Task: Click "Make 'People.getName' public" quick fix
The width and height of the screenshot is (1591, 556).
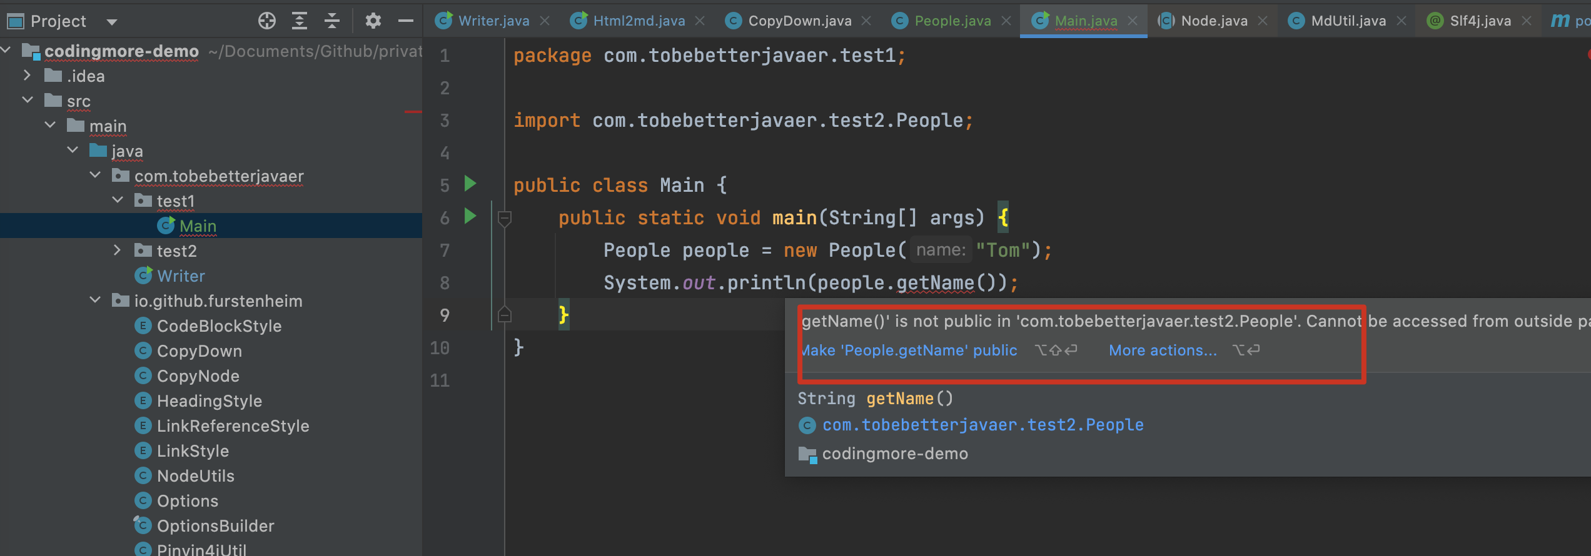Action: tap(910, 350)
